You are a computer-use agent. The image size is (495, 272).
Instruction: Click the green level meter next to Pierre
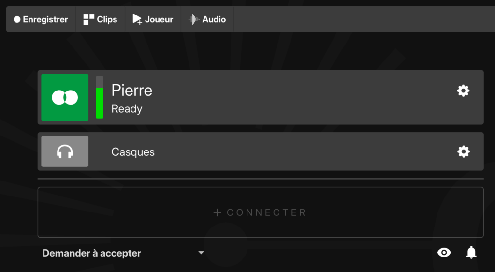[x=100, y=97]
